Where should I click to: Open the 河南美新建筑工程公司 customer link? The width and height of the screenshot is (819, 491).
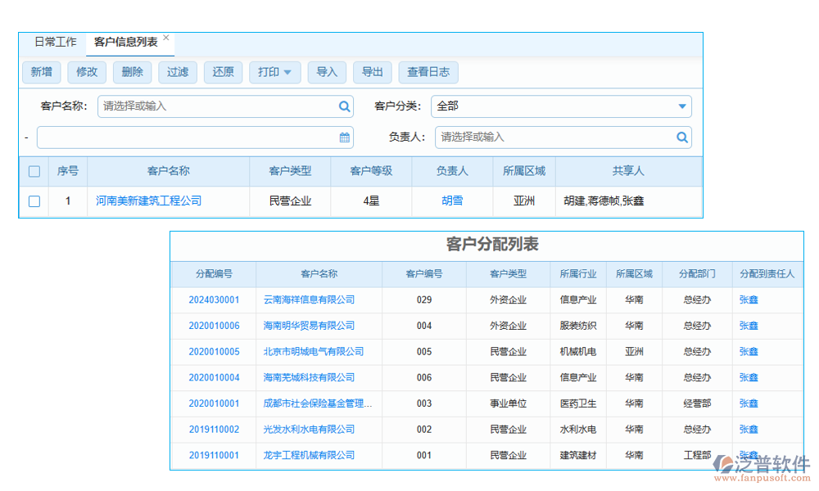tap(152, 200)
